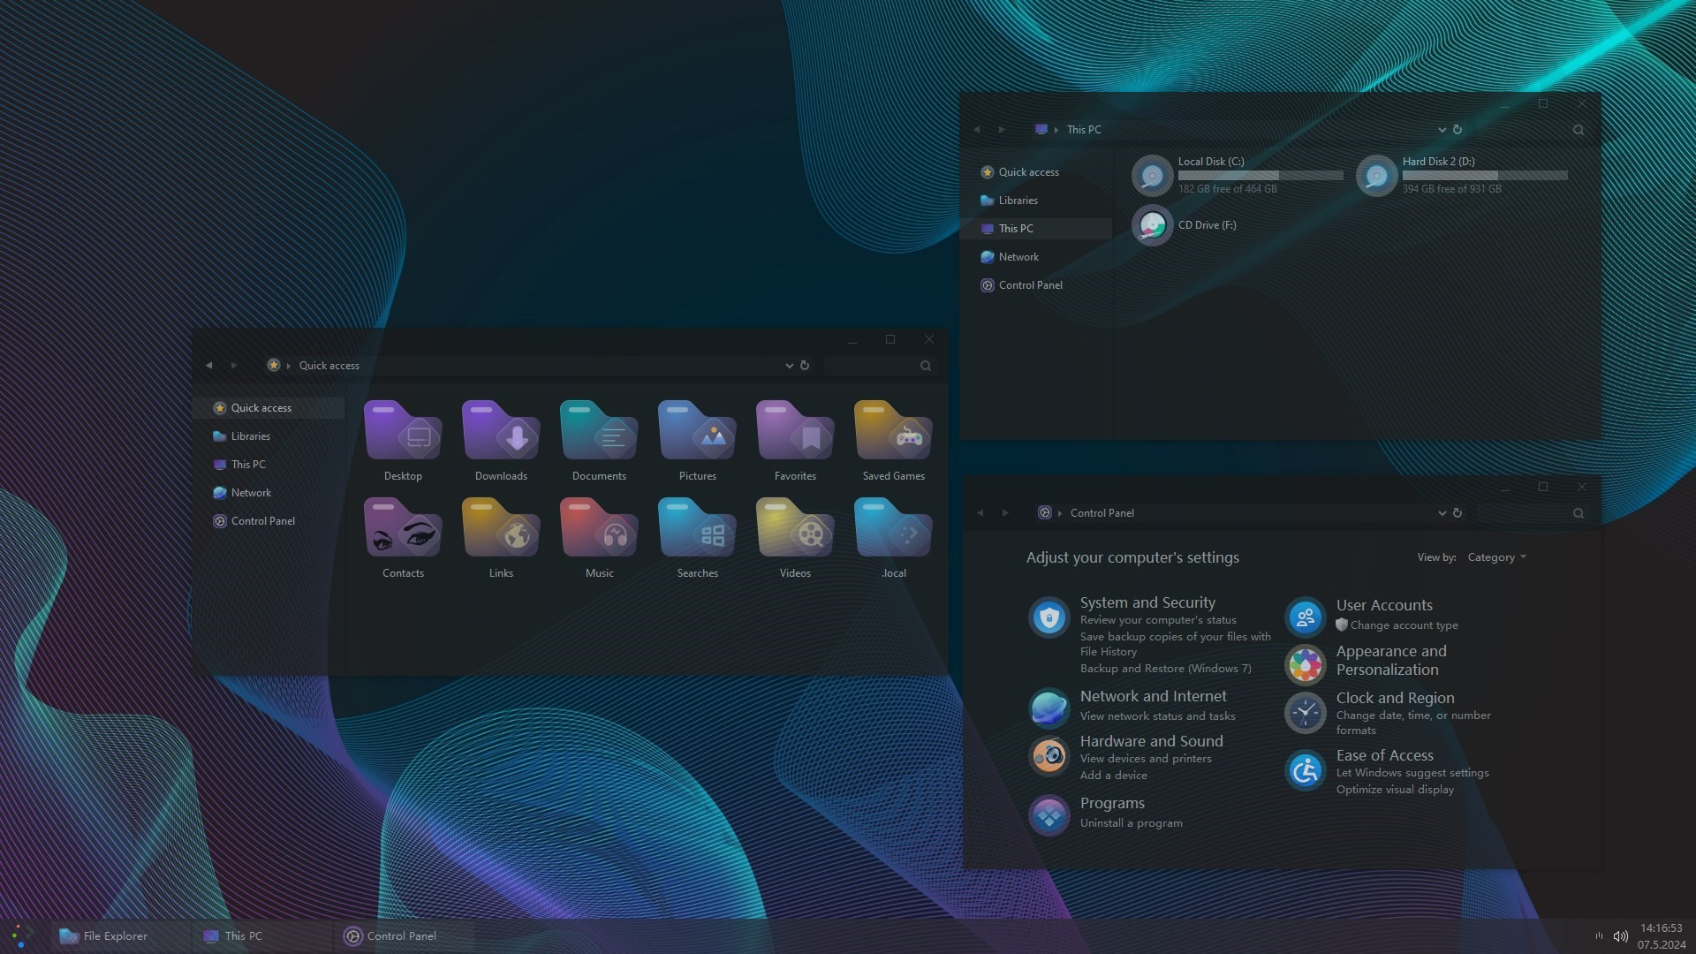Click the System and Security shield icon
This screenshot has height=954, width=1696.
(1049, 617)
